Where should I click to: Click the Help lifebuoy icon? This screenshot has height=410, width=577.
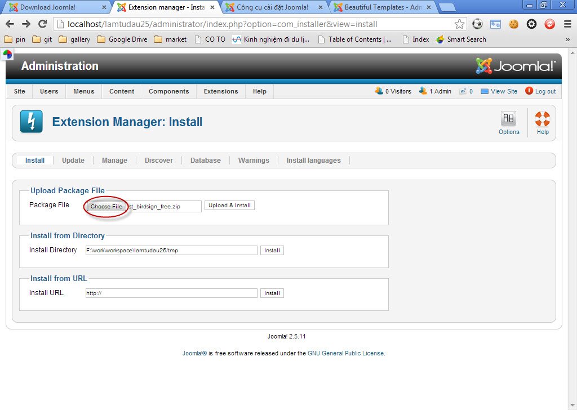pyautogui.click(x=542, y=119)
